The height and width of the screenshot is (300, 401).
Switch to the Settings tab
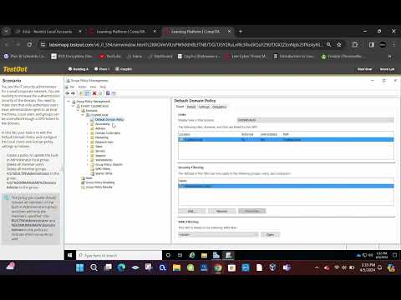click(204, 107)
